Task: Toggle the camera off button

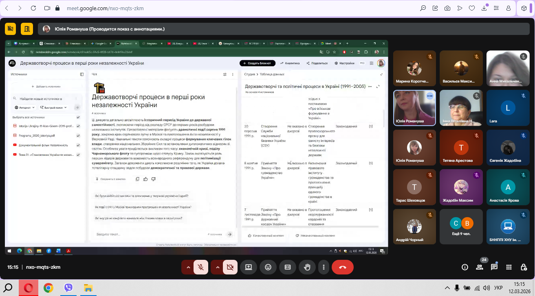Action: point(230,267)
